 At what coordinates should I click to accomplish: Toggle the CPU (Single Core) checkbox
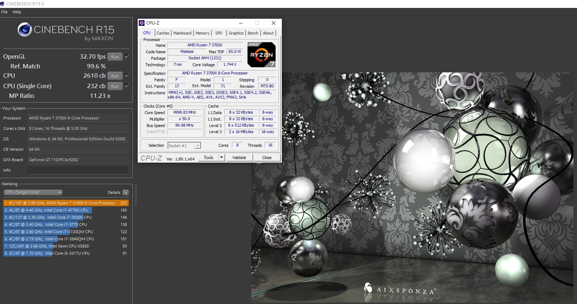(x=127, y=86)
